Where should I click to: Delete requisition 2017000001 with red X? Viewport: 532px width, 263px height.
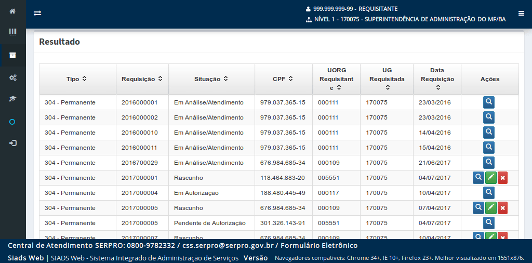click(x=502, y=178)
